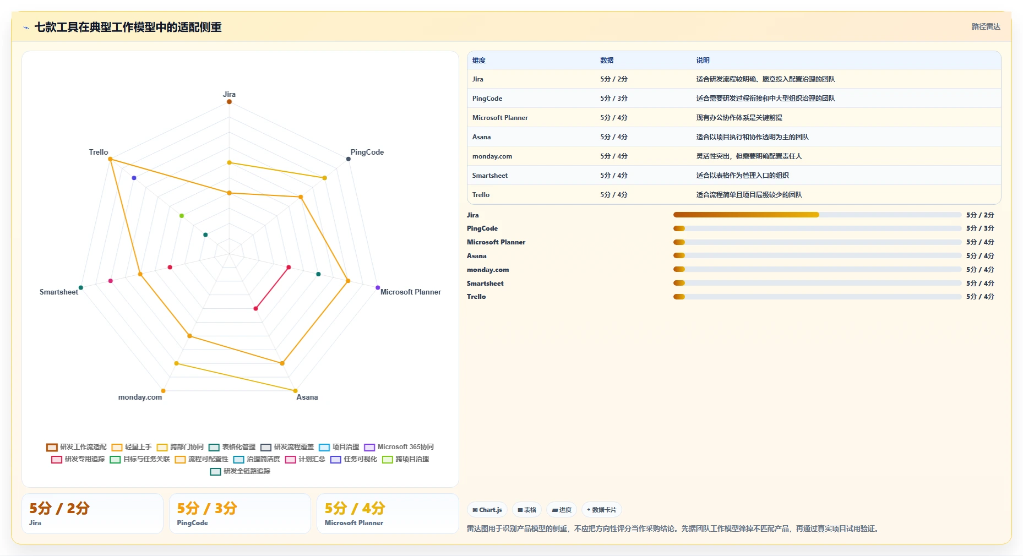1023x556 pixels.
Task: Toggle the 流程可配置性 legend item
Action: tap(202, 459)
